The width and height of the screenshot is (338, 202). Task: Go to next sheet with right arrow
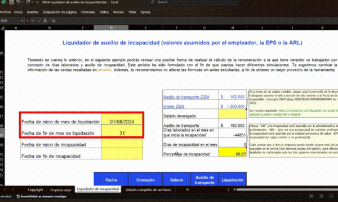(x=13, y=190)
